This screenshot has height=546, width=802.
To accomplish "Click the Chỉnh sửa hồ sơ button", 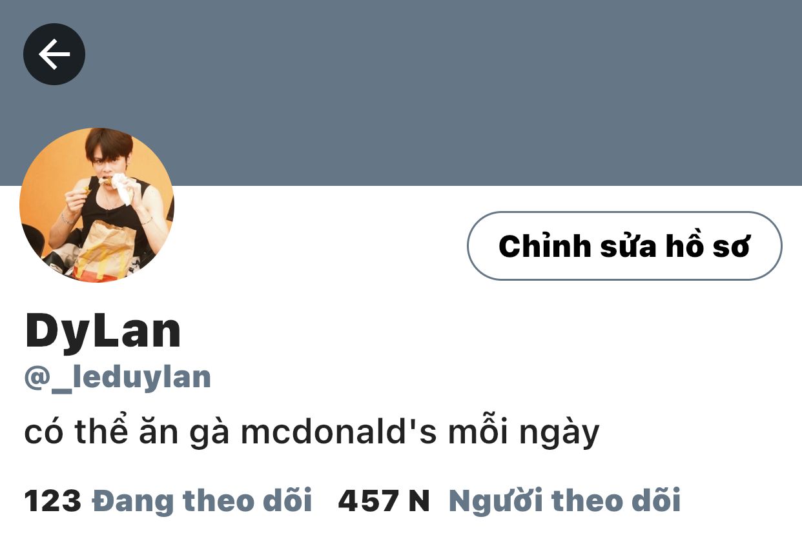I will (x=624, y=246).
